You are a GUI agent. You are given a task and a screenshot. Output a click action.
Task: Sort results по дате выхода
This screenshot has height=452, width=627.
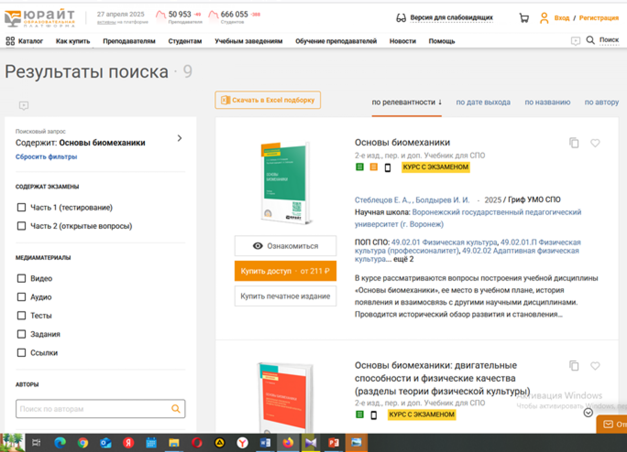coord(483,102)
